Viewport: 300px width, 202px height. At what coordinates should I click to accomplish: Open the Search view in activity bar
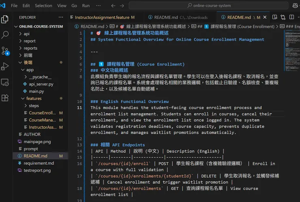[5, 35]
